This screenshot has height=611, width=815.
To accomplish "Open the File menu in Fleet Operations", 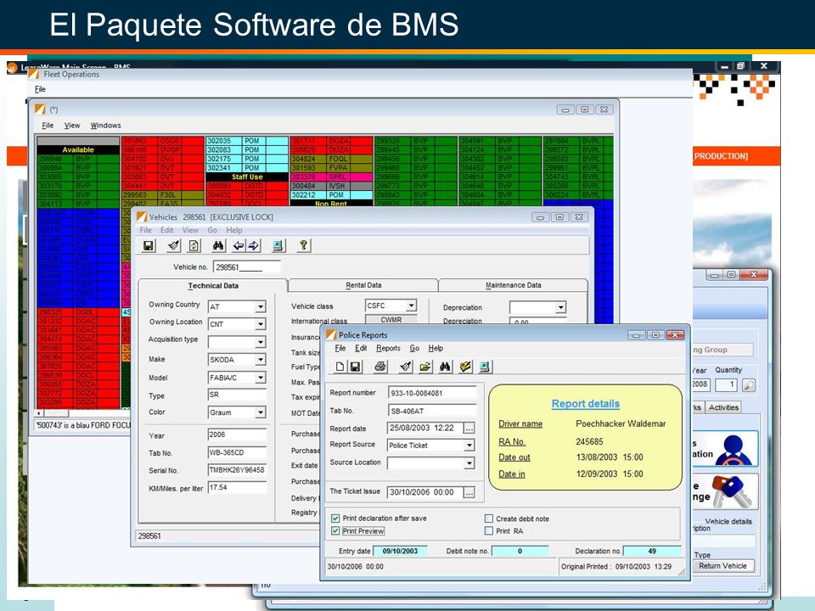I will (40, 89).
